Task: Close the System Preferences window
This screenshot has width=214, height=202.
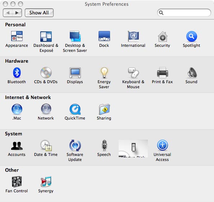Action: [x=5, y=4]
